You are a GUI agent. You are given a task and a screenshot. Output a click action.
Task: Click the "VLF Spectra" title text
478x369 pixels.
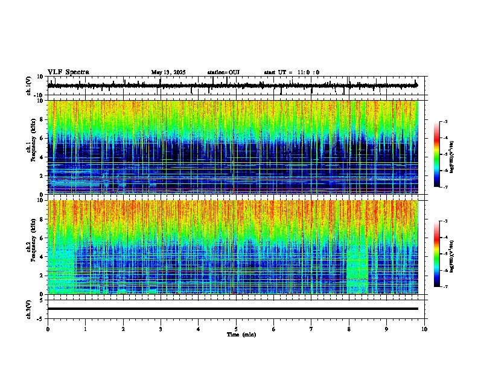[68, 72]
